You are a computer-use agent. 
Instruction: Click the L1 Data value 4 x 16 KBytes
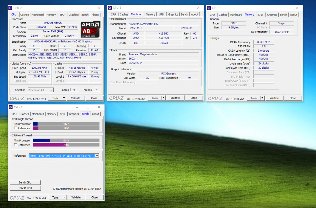coord(77,68)
